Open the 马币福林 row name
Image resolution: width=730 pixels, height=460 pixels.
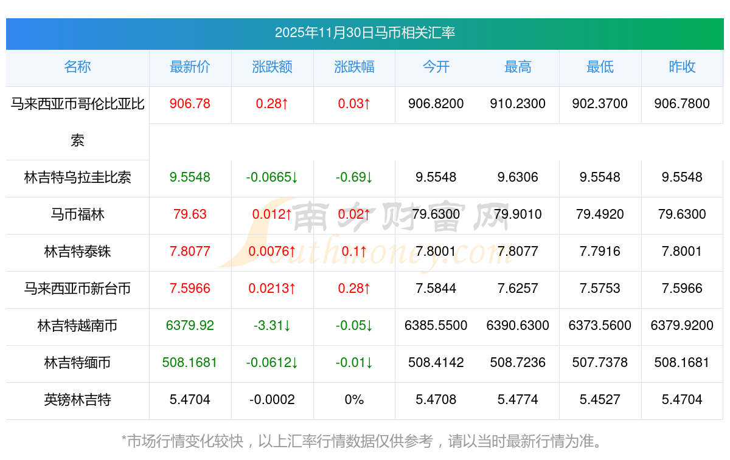tap(77, 215)
